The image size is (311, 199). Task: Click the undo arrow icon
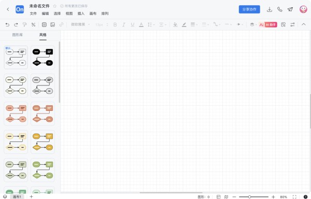7,24
